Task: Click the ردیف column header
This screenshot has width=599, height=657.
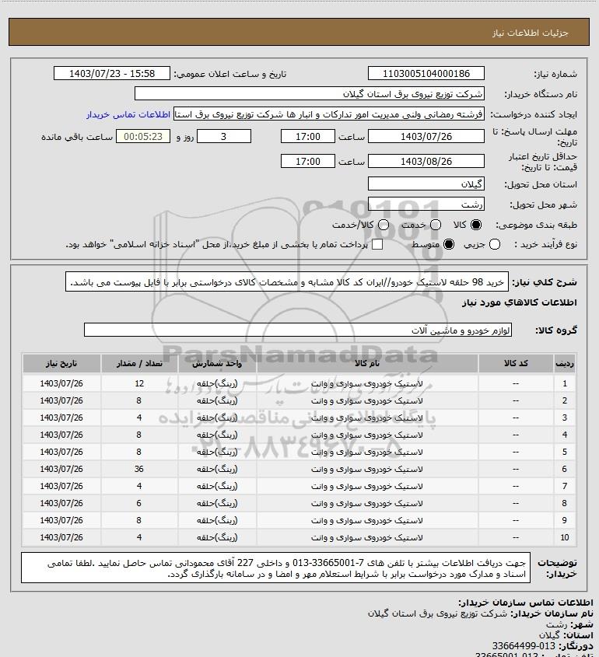Action: coord(565,364)
